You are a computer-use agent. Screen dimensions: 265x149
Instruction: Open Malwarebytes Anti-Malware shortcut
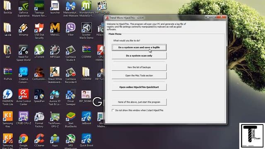tap(71, 9)
